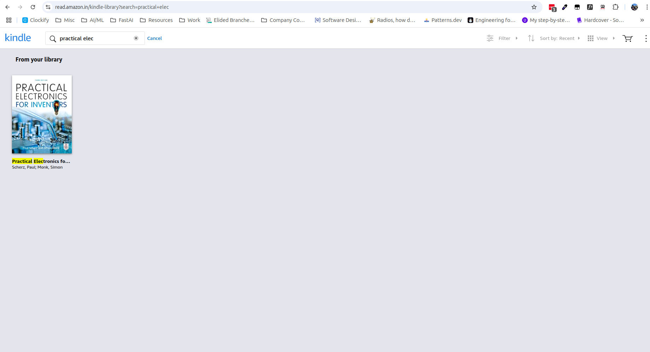Click the Kindle logo

18,38
